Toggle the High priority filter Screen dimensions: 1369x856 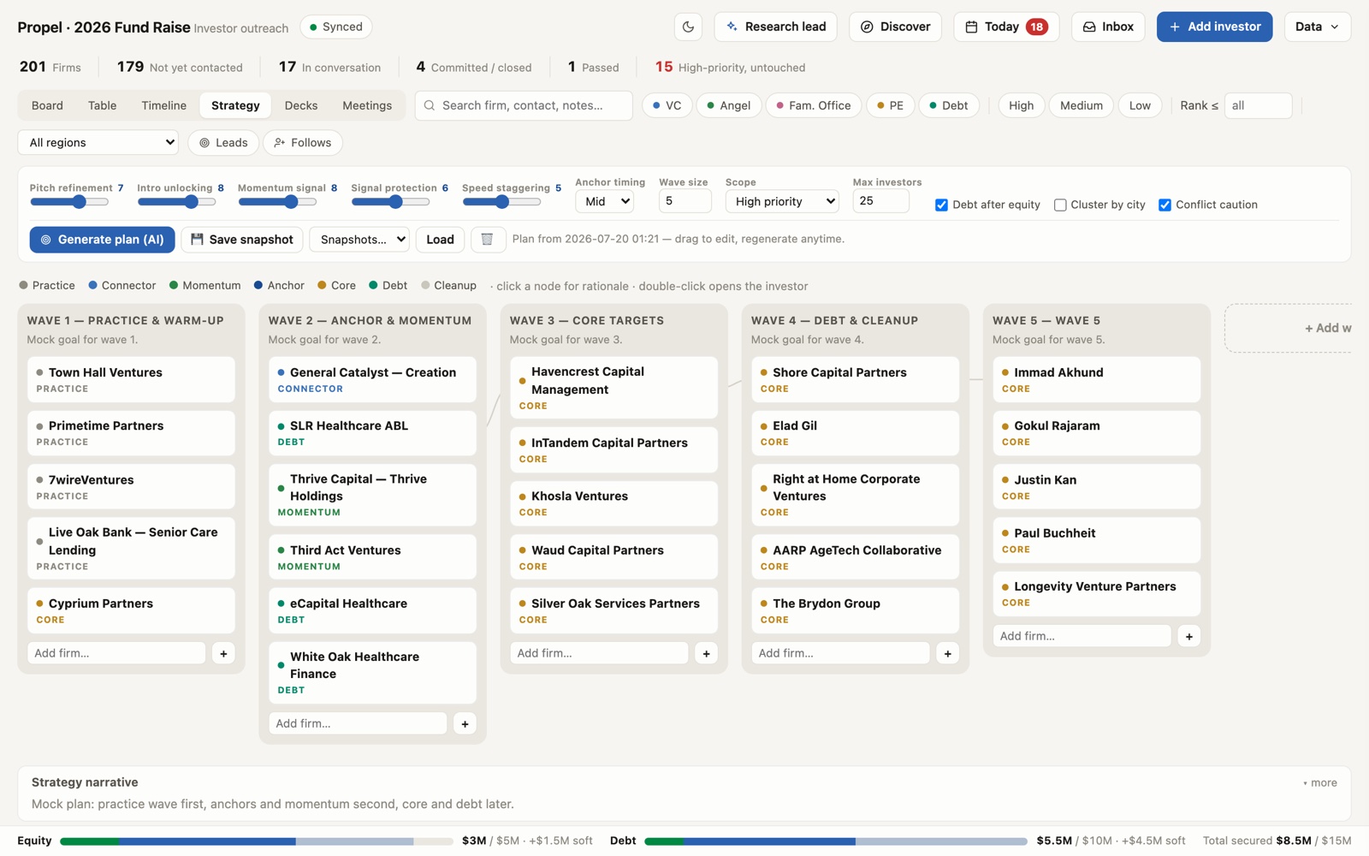point(1021,105)
